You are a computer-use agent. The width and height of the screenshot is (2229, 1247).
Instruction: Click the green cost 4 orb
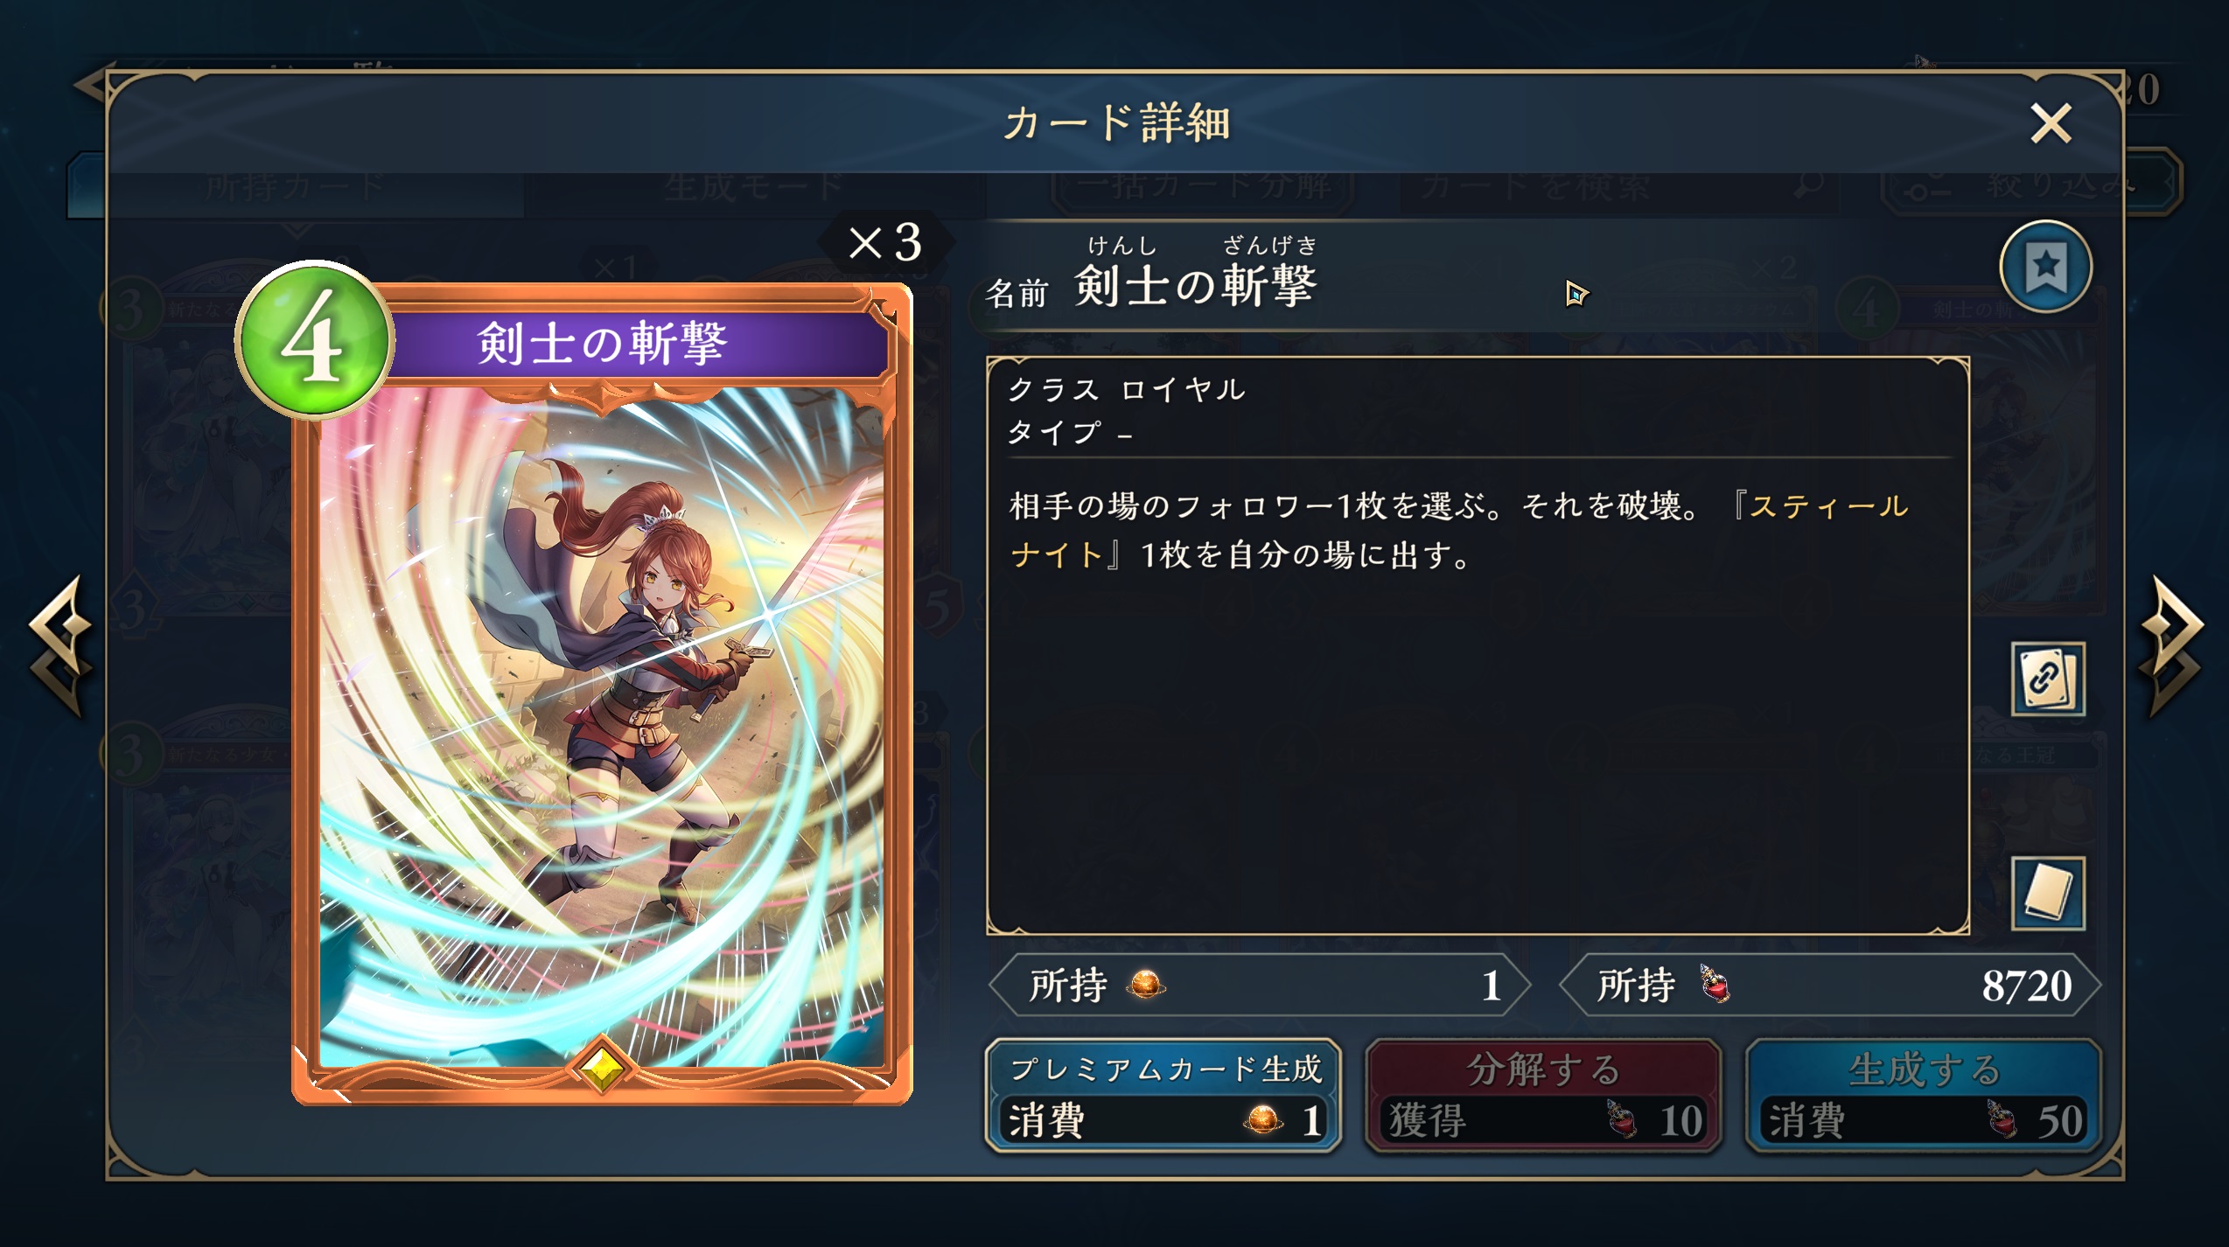pos(314,339)
